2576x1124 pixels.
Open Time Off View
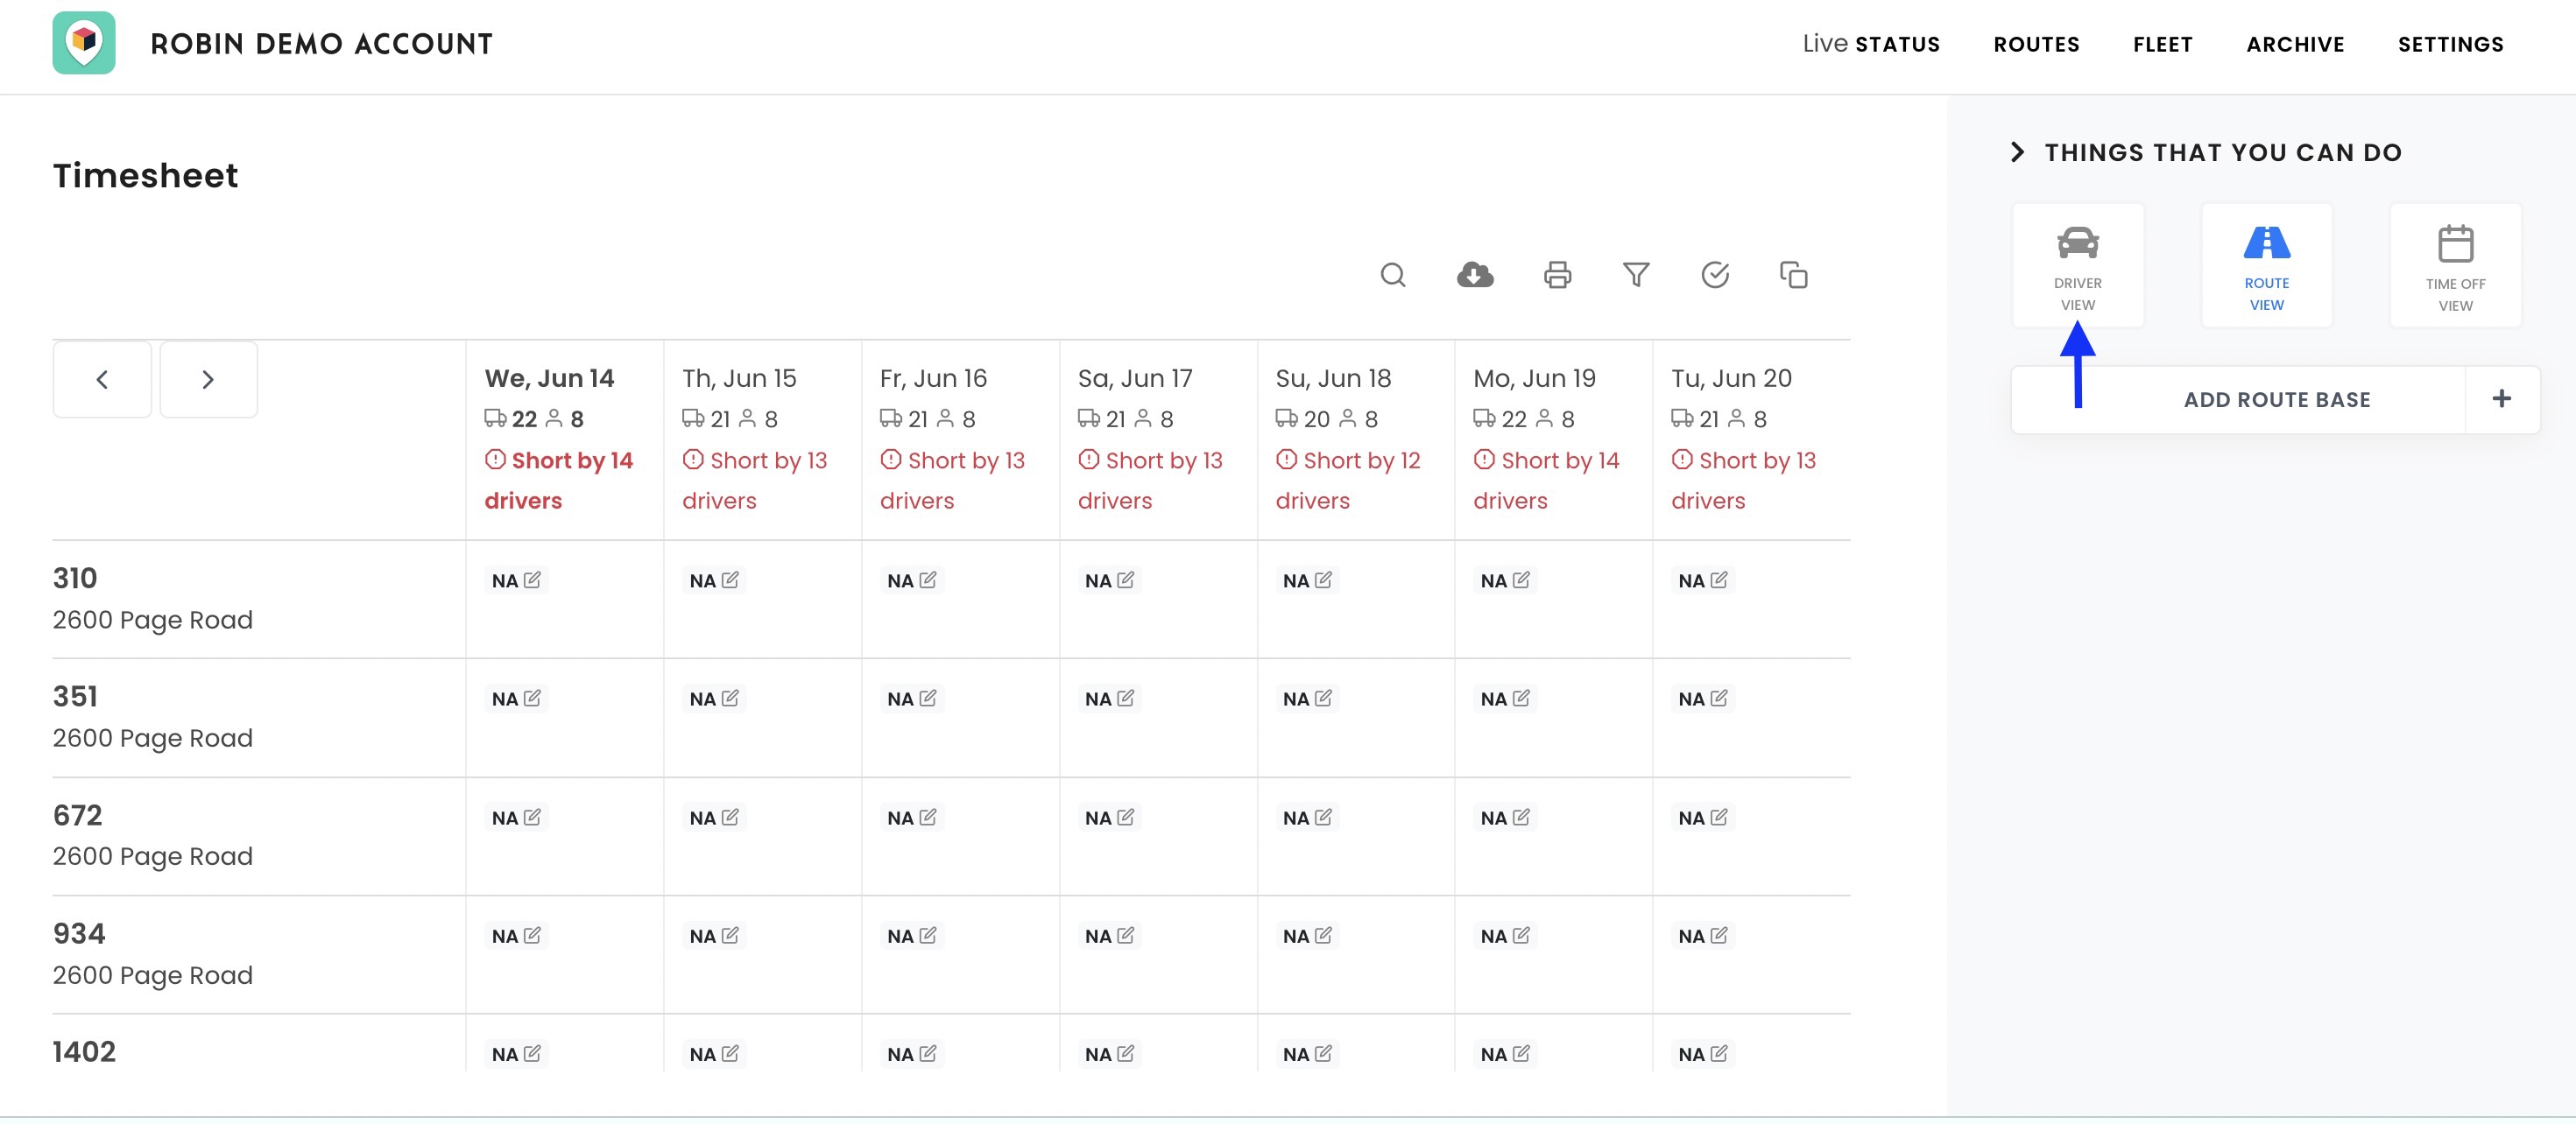(x=2455, y=263)
